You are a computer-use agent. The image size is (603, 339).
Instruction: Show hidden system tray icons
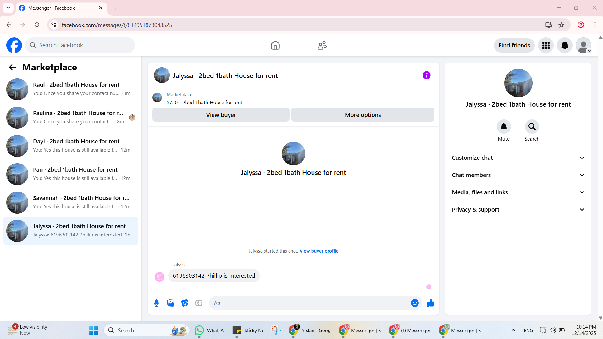(x=513, y=331)
